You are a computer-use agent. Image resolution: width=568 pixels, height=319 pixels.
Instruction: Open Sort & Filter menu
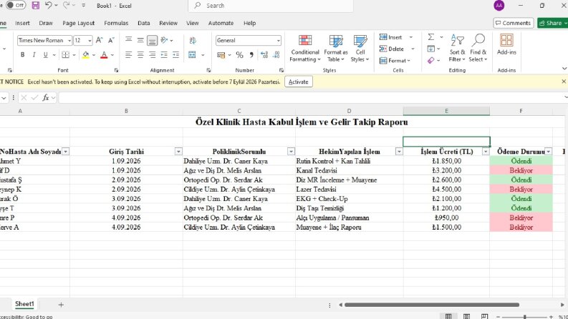(457, 49)
